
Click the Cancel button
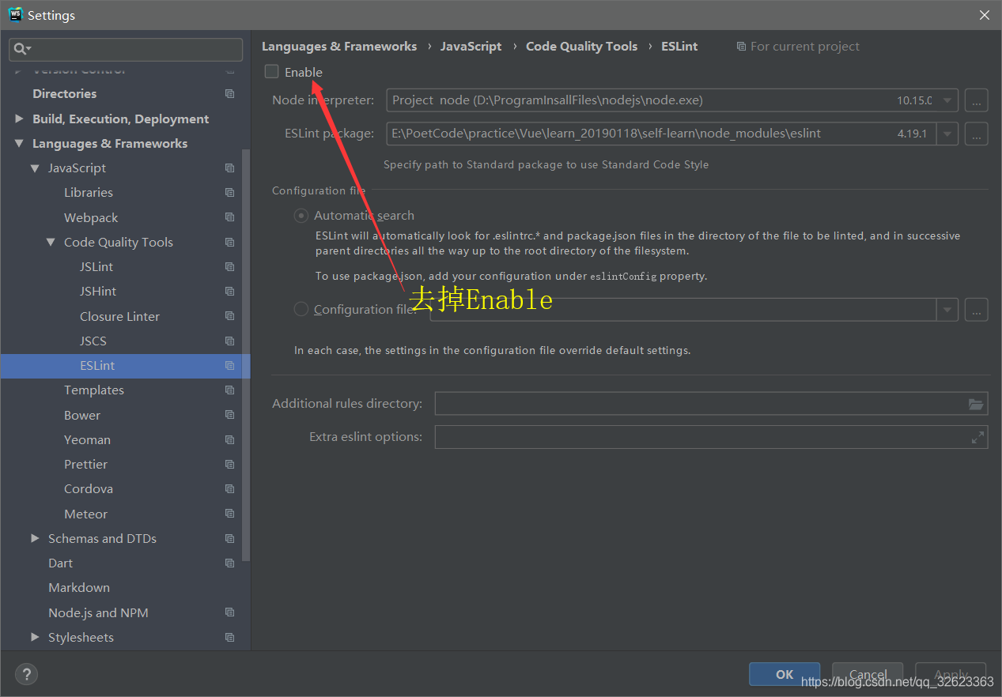coord(868,674)
